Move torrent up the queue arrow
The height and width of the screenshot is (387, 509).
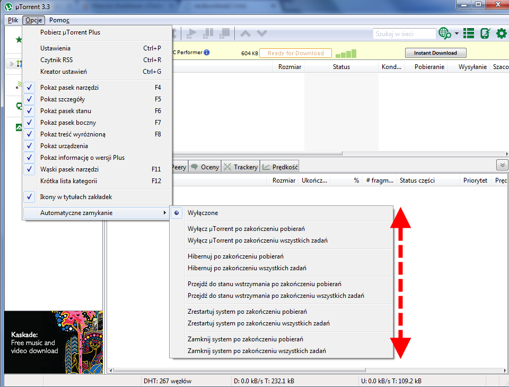[x=245, y=33]
